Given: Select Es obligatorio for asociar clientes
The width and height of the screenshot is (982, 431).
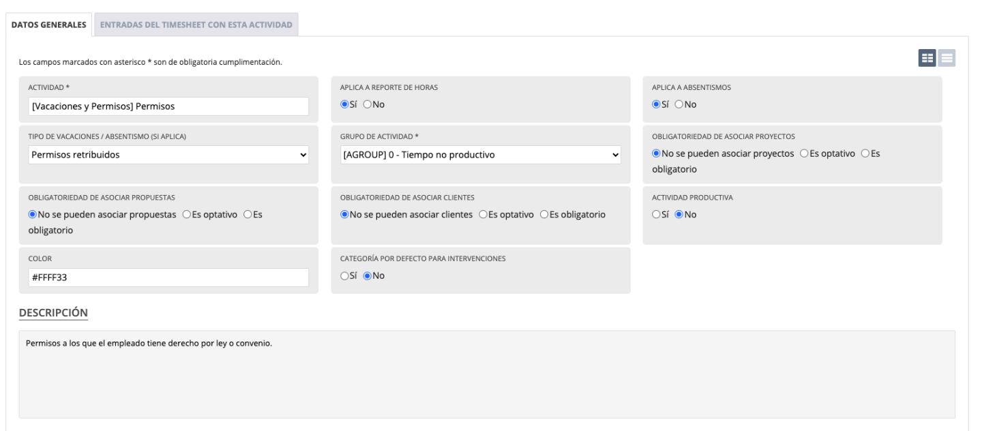Looking at the screenshot, I should tap(544, 214).
